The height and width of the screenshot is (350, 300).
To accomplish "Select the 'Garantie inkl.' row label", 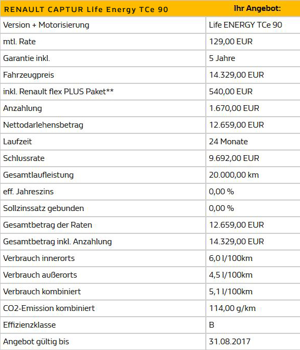I will (x=27, y=58).
